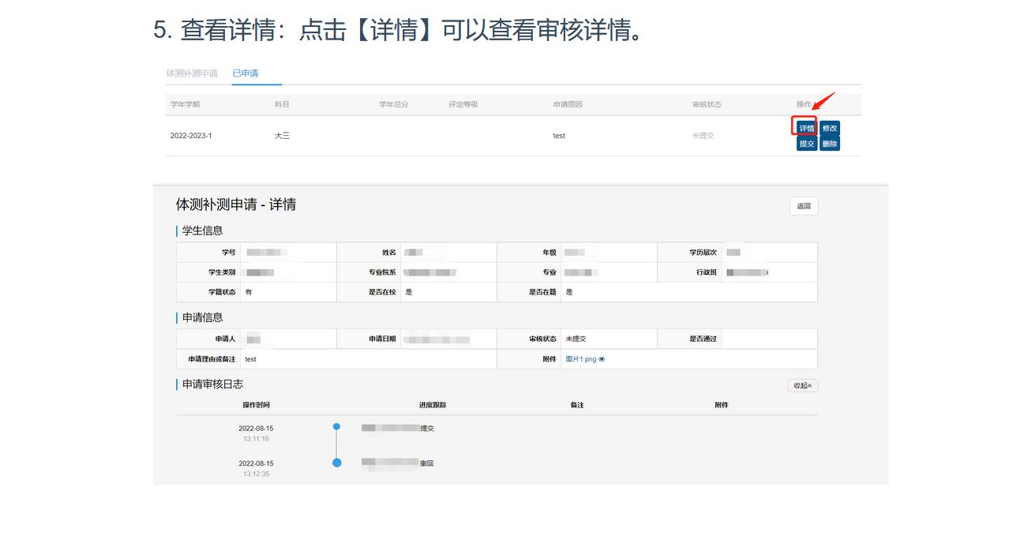Viewport: 1035px width, 540px height.
Task: Collapse the audit log with 收起
Action: [x=802, y=385]
